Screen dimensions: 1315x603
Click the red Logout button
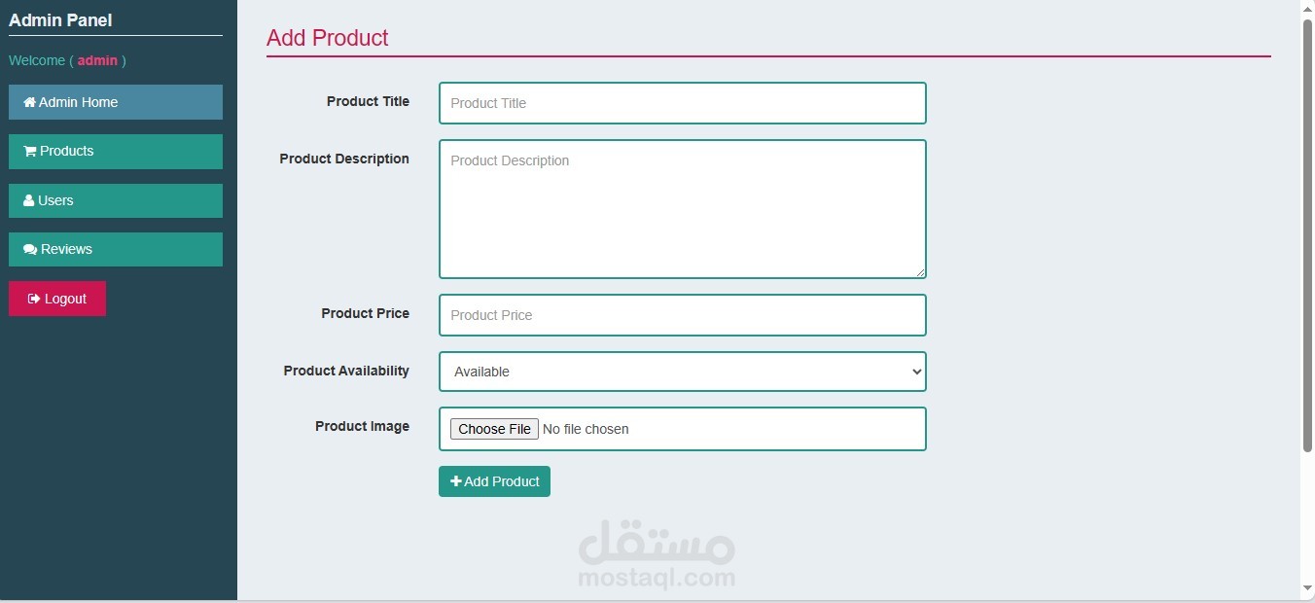point(57,299)
